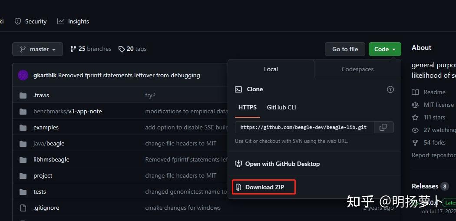Click the eye icon beside 27 watching
The image size is (456, 221).
pos(415,130)
